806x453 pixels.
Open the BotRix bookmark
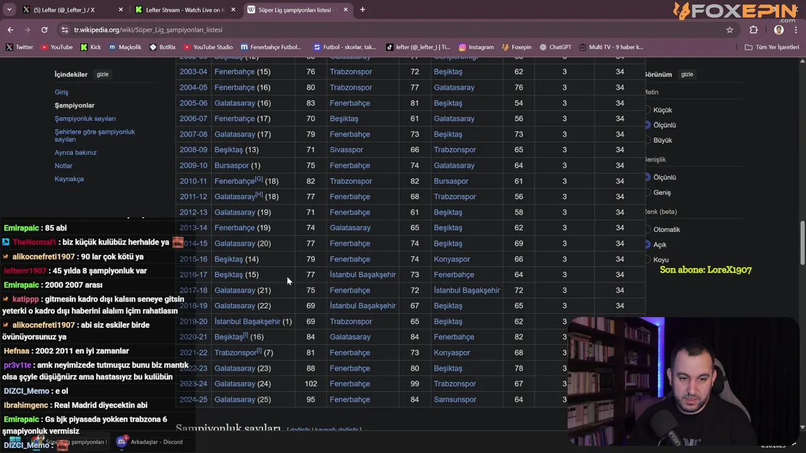click(x=162, y=47)
